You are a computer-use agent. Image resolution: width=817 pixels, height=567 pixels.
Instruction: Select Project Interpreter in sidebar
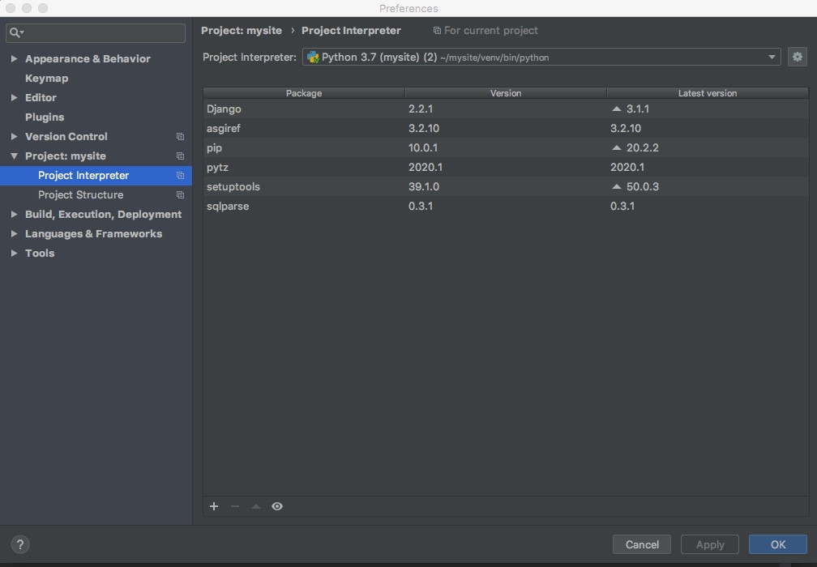[96, 176]
